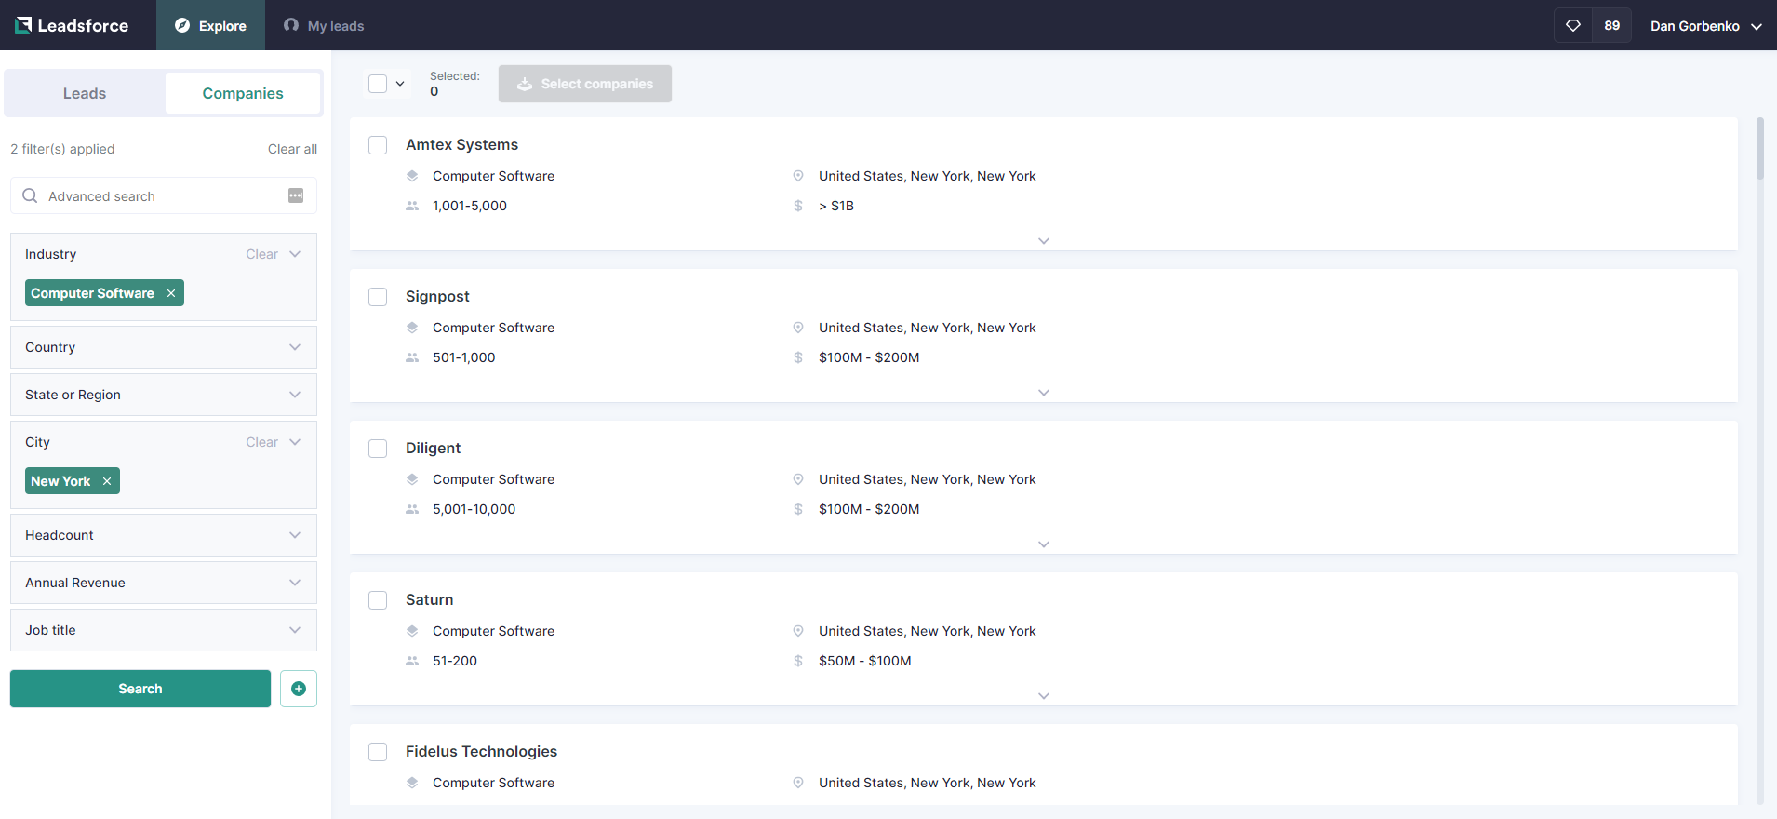1777x819 pixels.
Task: Click revenue dollar icon in Amtex Systems card
Action: (x=798, y=206)
